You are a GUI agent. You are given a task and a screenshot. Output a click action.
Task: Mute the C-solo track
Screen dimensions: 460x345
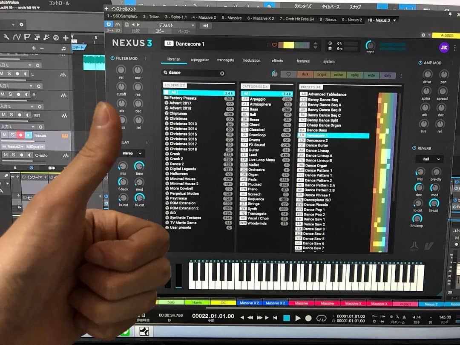pos(6,155)
